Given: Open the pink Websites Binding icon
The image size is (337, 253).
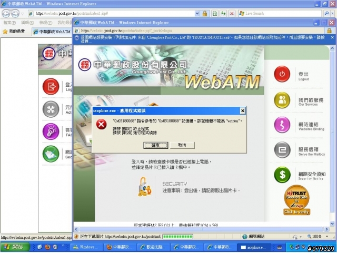Looking at the screenshot, I should pos(282,125).
